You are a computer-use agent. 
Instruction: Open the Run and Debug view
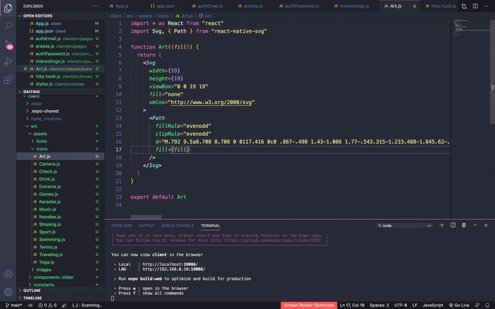click(8, 62)
